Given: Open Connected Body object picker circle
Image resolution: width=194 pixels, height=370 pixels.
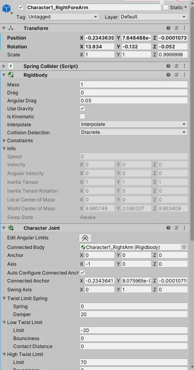Looking at the screenshot, I should (184, 247).
